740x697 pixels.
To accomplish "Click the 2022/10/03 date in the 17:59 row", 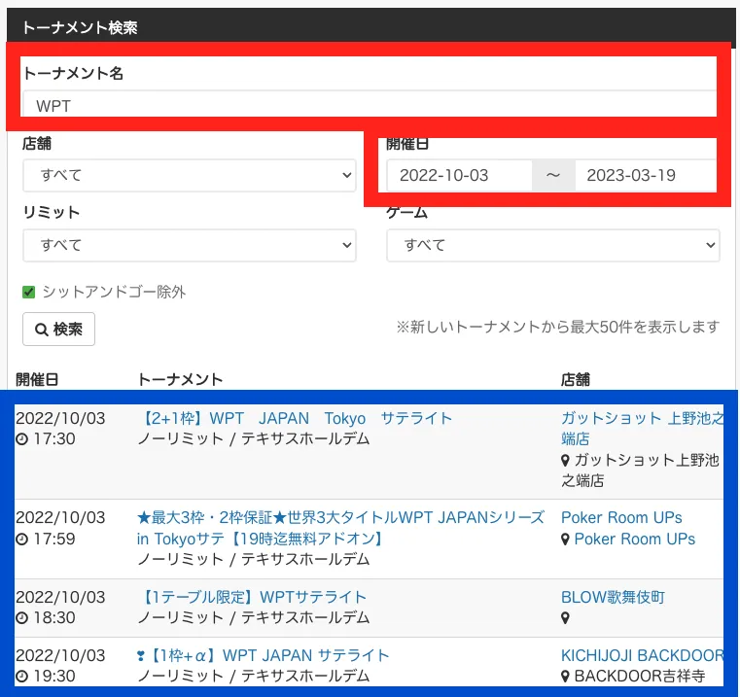I will [60, 518].
